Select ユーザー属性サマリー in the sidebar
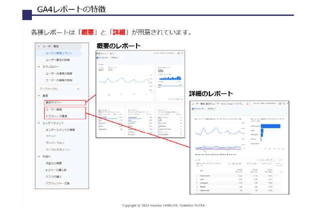This screenshot has height=213, width=319. coord(59,53)
